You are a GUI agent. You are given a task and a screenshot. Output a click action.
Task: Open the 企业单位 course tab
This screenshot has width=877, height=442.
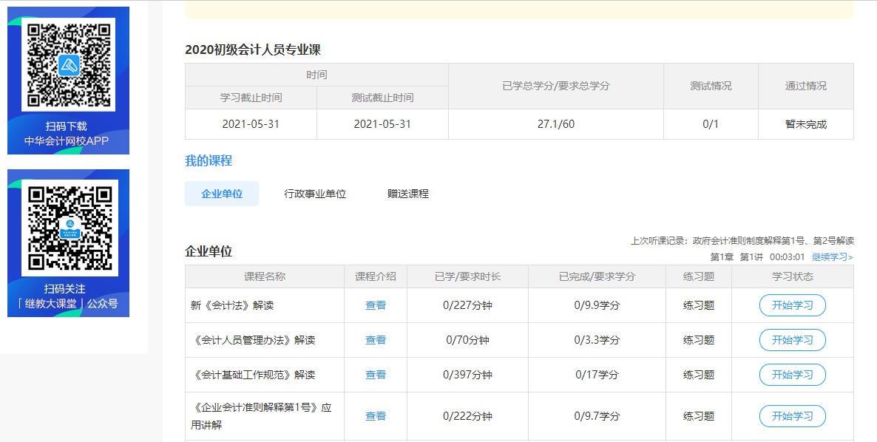click(221, 193)
